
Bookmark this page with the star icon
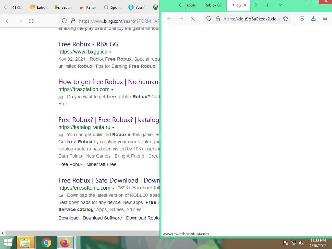pos(286,18)
